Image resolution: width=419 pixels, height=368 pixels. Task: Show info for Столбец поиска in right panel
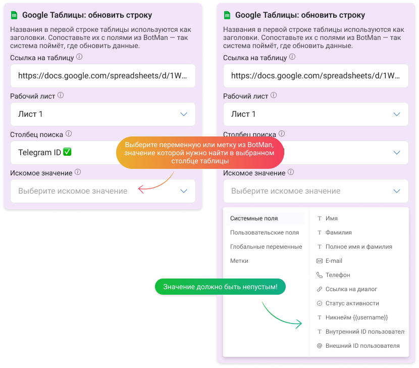282,133
